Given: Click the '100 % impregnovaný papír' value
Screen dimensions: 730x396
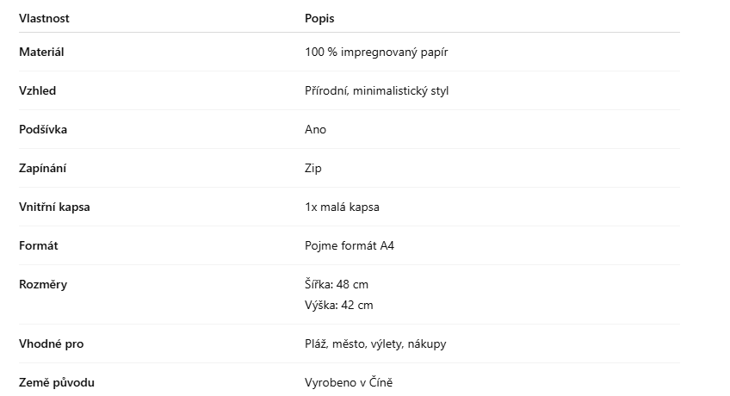Looking at the screenshot, I should [x=376, y=52].
